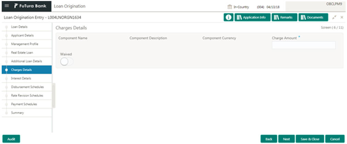Go to Payment Schedules step
This screenshot has height=144, width=347.
pyautogui.click(x=27, y=104)
